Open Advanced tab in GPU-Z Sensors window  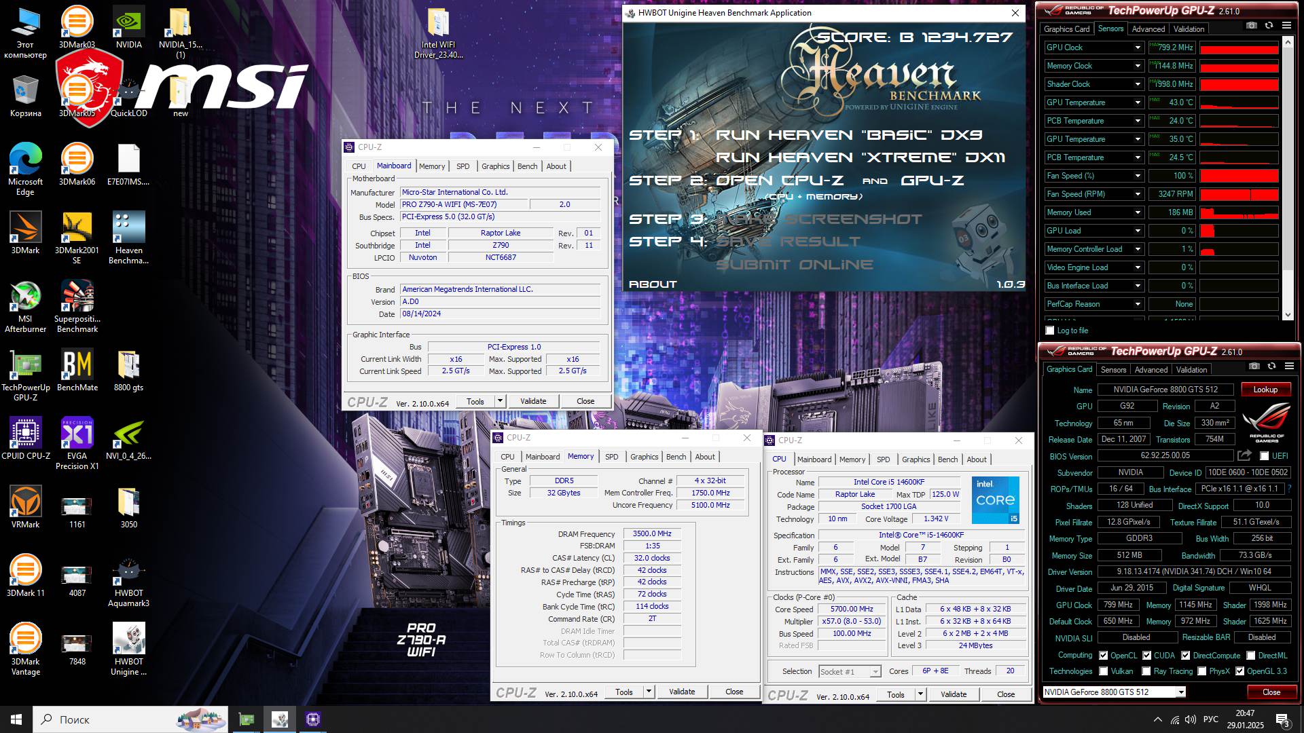[1148, 29]
